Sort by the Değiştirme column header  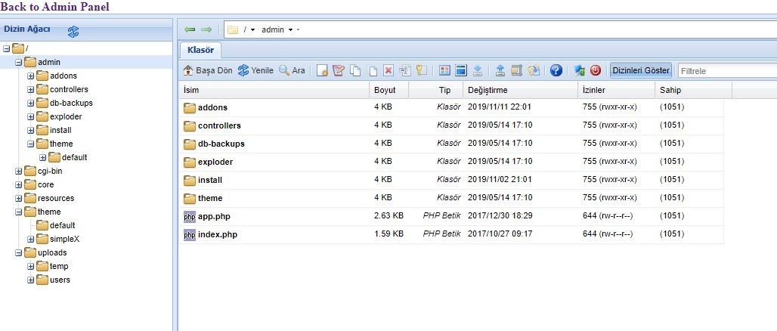(x=520, y=90)
